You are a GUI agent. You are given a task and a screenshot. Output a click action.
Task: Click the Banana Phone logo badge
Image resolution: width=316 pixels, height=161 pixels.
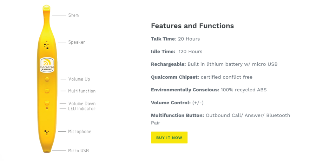(47, 65)
